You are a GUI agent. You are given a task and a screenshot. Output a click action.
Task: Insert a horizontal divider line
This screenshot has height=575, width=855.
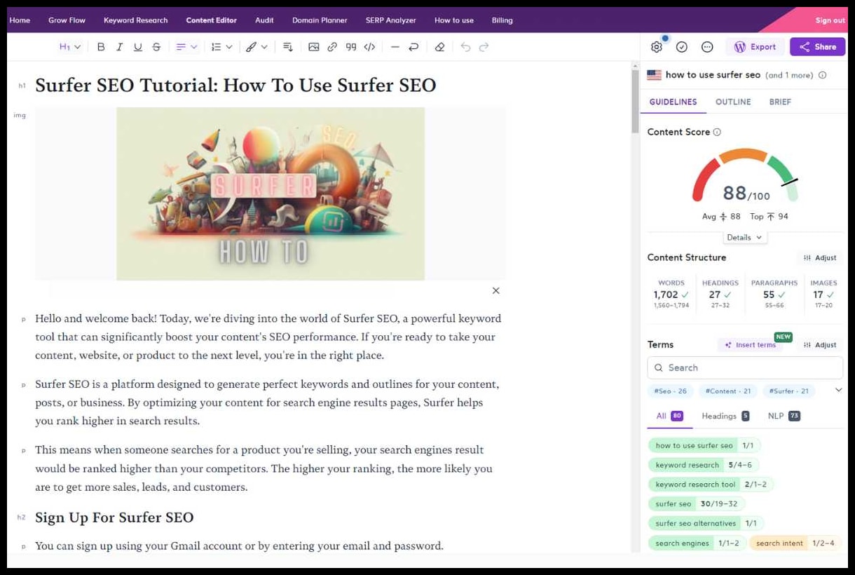[395, 47]
